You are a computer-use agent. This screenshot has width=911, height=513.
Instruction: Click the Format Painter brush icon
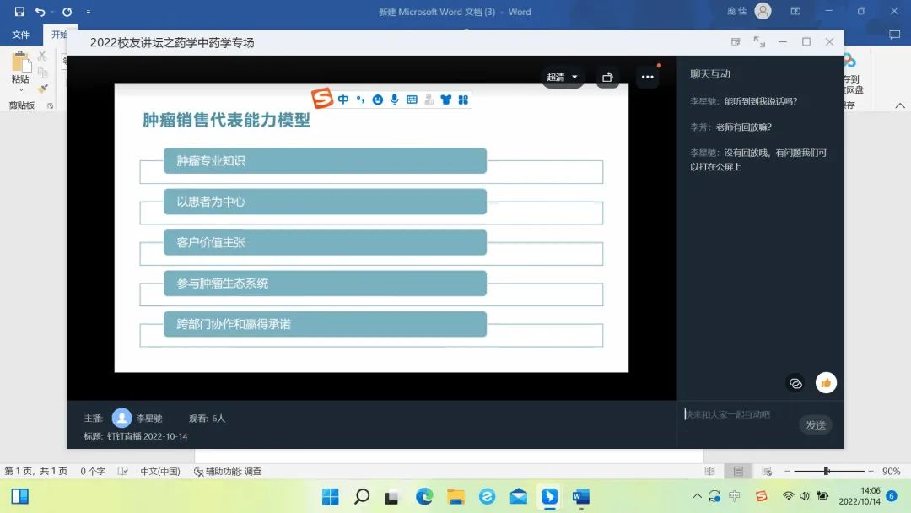tap(42, 89)
